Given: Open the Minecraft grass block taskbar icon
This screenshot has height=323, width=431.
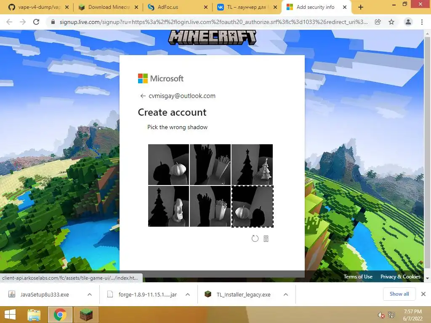Looking at the screenshot, I should tap(86, 315).
